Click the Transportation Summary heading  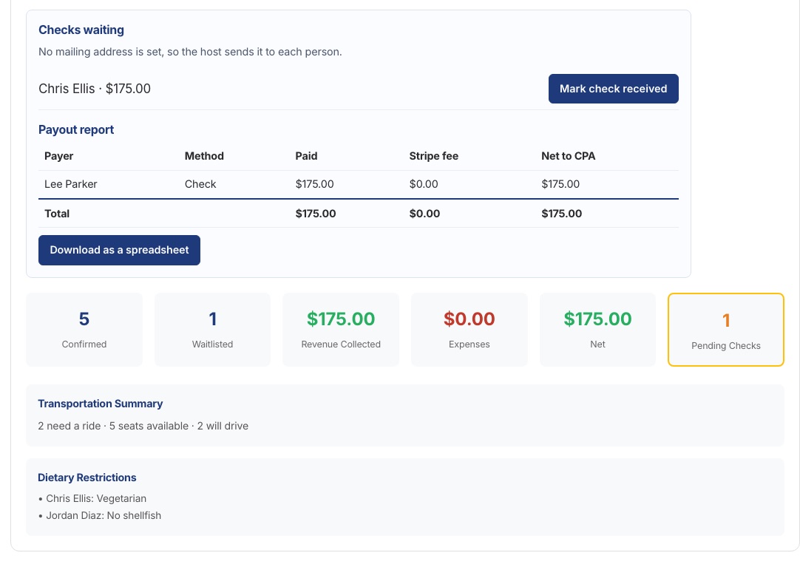click(100, 404)
